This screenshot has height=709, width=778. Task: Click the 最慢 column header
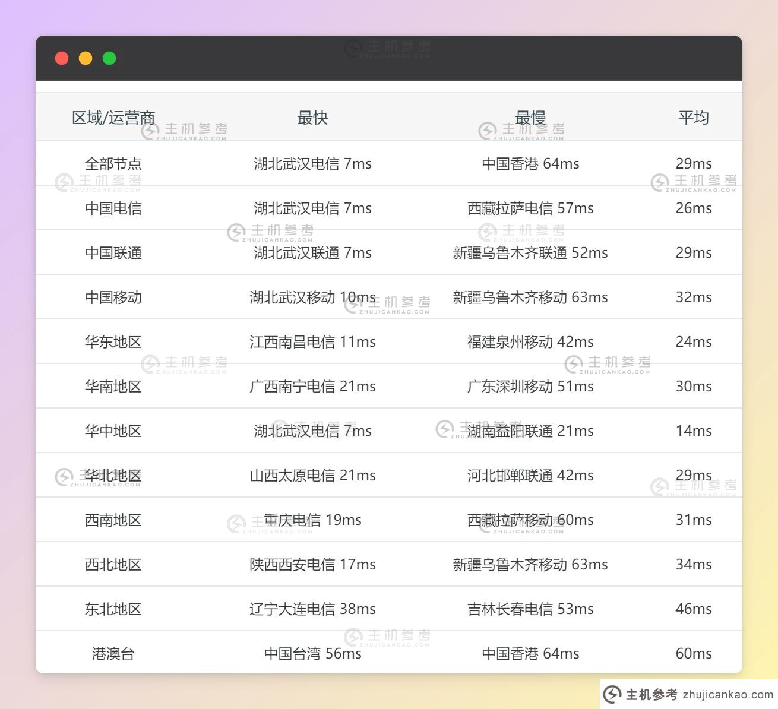(530, 118)
